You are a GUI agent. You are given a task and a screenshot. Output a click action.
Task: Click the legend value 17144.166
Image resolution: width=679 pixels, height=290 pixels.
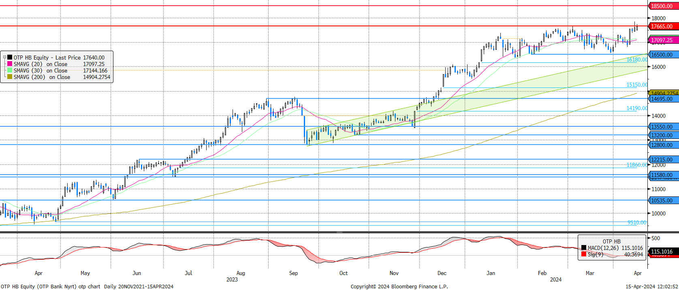click(x=95, y=70)
